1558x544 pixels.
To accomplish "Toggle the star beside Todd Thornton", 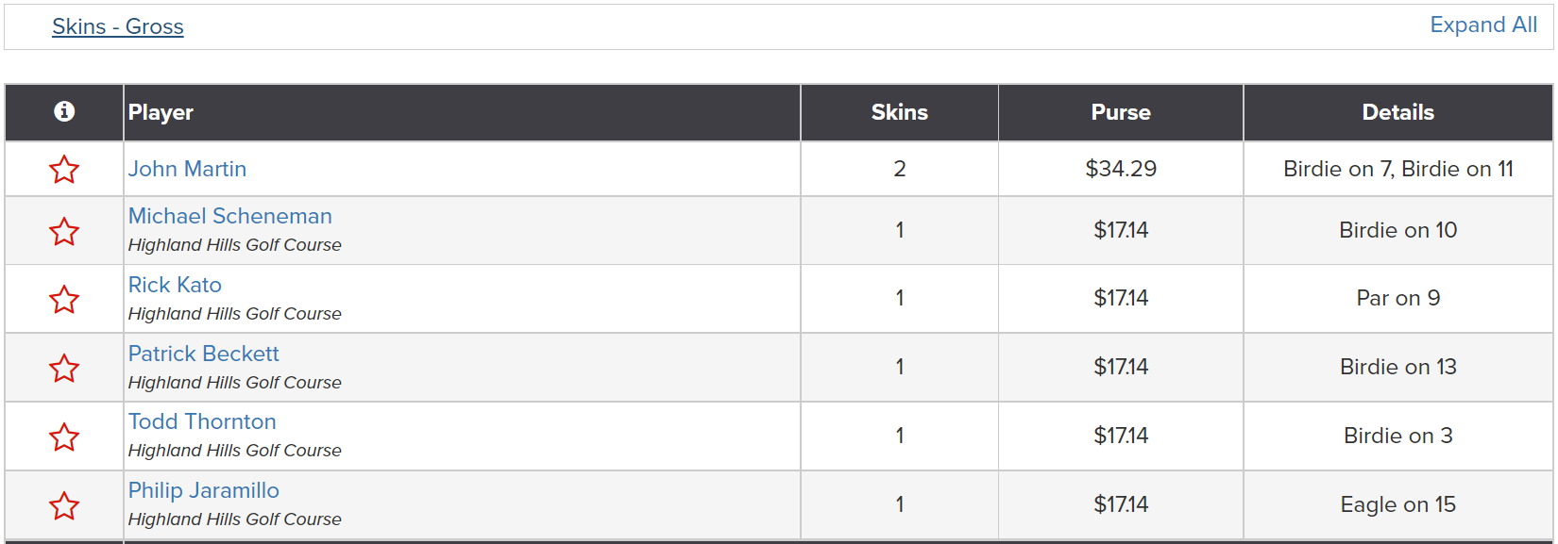I will [64, 437].
